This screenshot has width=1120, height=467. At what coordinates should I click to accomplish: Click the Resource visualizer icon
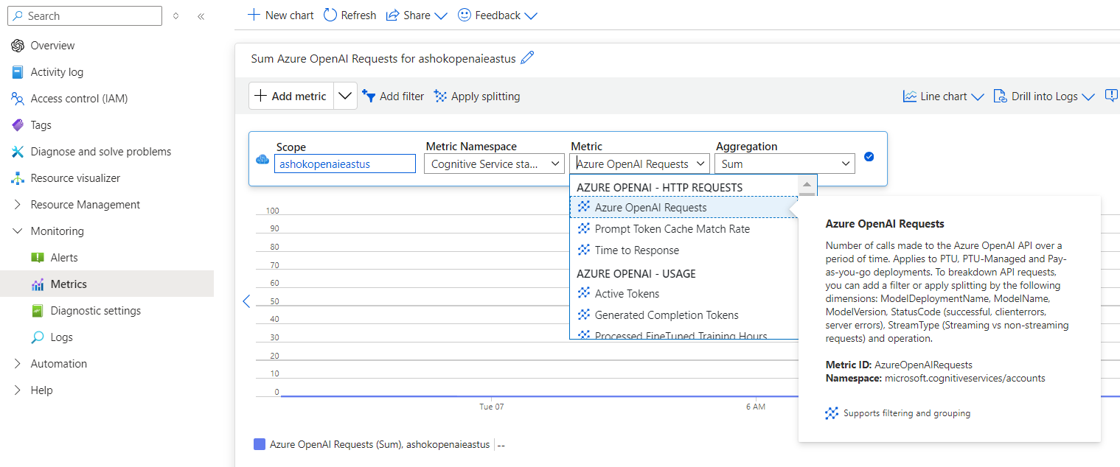pos(18,178)
